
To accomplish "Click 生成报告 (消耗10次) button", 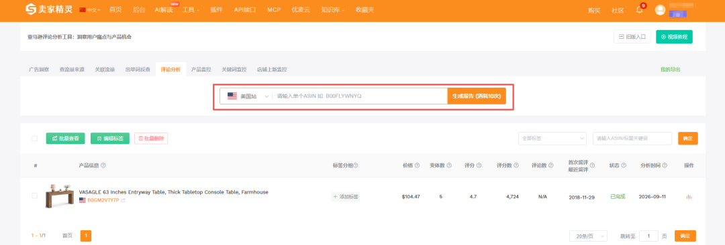I will (x=476, y=96).
